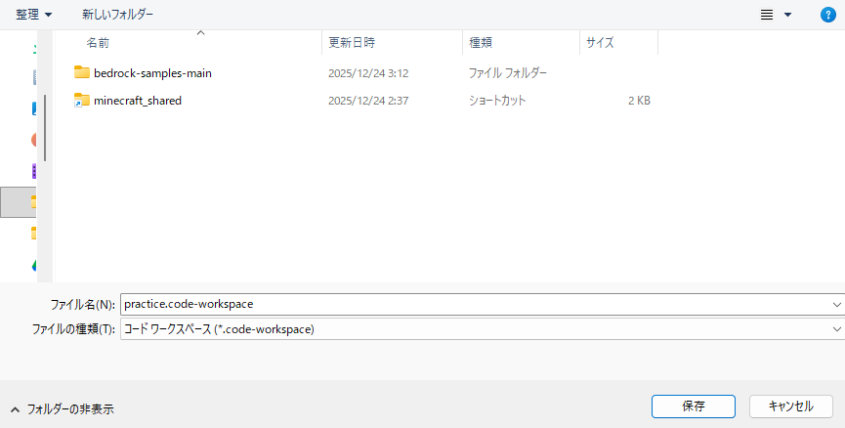Click the orange icon in navigation sidebar

[x=35, y=140]
